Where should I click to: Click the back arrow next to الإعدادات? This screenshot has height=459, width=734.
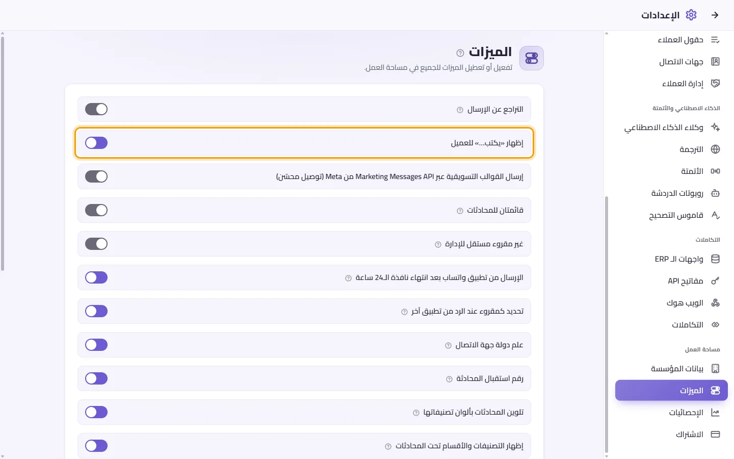[715, 15]
